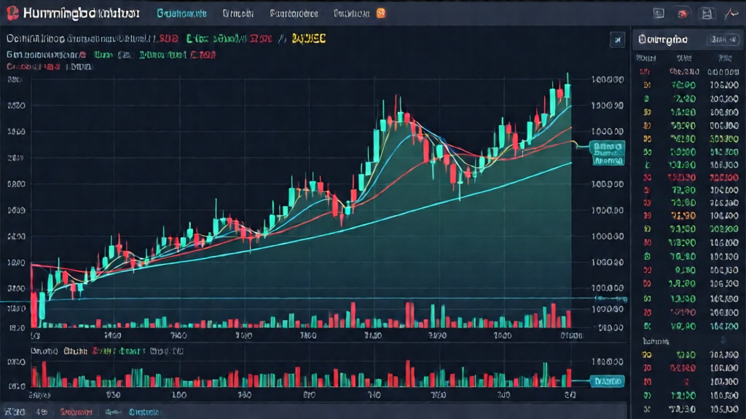Select the highlighted teal tab in top navigation
746x419 pixels.
point(181,13)
